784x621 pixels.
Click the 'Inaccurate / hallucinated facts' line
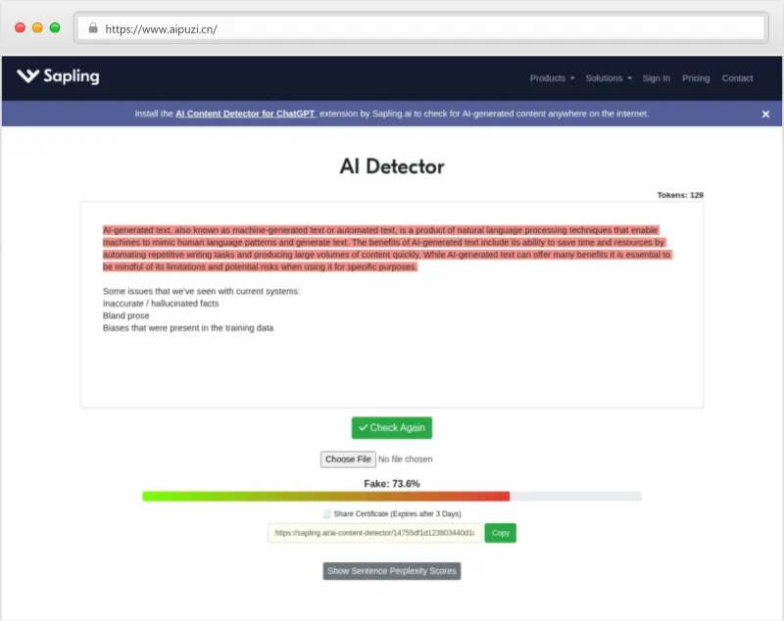[x=161, y=304]
